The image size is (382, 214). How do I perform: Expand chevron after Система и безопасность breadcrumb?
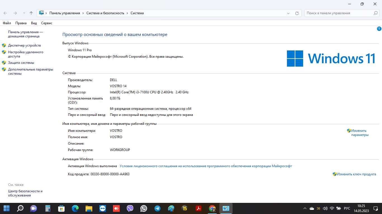[x=127, y=13]
